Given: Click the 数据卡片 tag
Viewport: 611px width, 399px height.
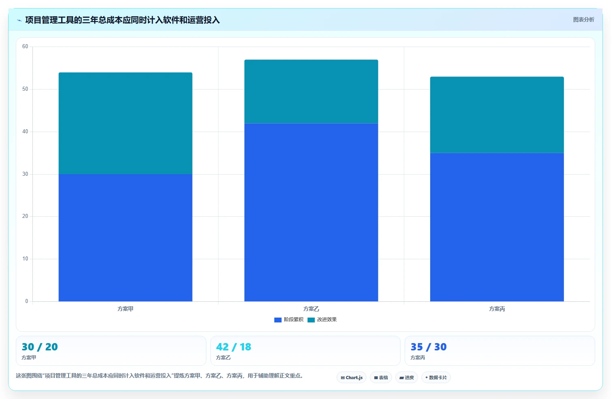Looking at the screenshot, I should pyautogui.click(x=436, y=378).
